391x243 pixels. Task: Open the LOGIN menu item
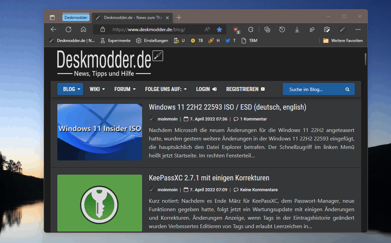coord(206,89)
